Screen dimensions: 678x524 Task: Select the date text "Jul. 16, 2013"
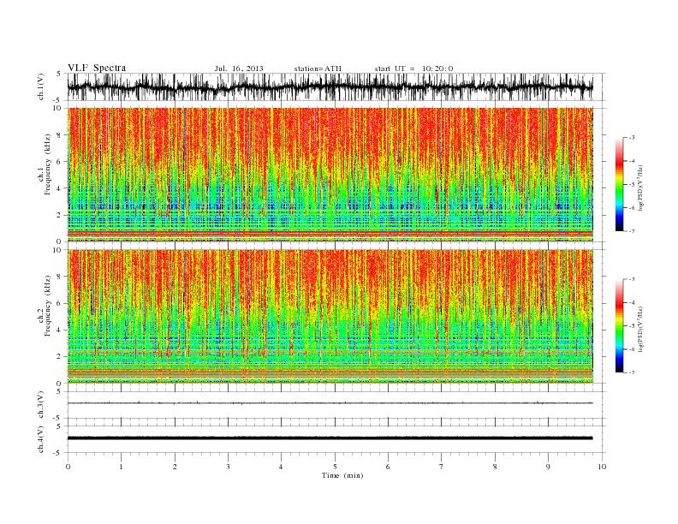click(x=239, y=68)
